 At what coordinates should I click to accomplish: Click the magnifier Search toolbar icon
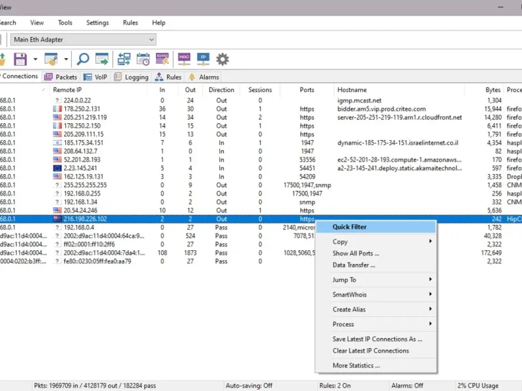pyautogui.click(x=83, y=59)
